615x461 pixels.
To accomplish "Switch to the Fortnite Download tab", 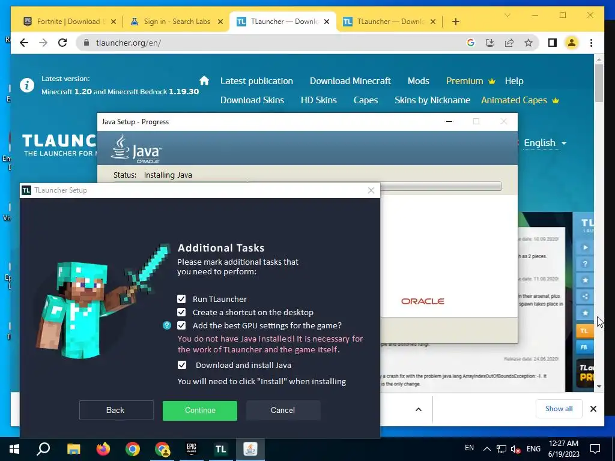I will click(x=70, y=22).
